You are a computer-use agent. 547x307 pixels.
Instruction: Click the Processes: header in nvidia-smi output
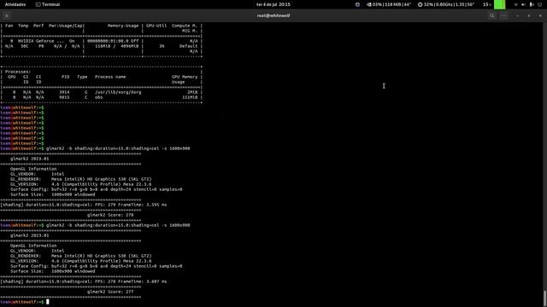click(18, 72)
